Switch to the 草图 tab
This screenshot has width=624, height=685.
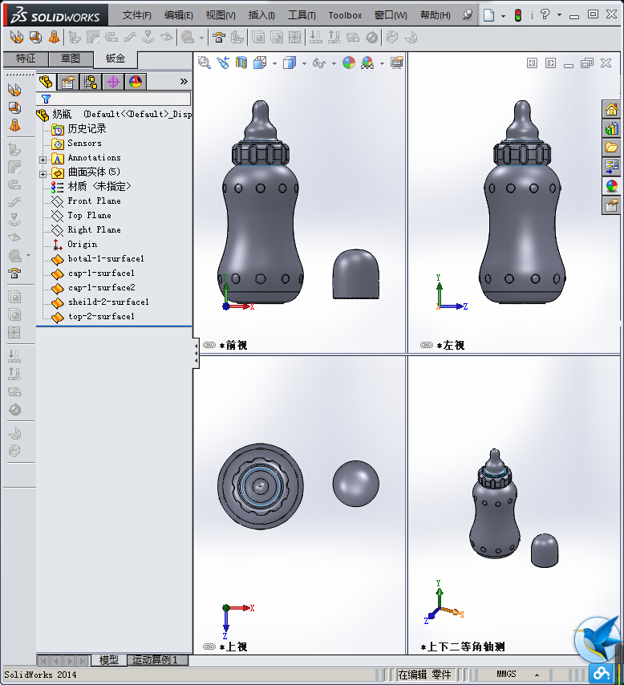pyautogui.click(x=71, y=59)
